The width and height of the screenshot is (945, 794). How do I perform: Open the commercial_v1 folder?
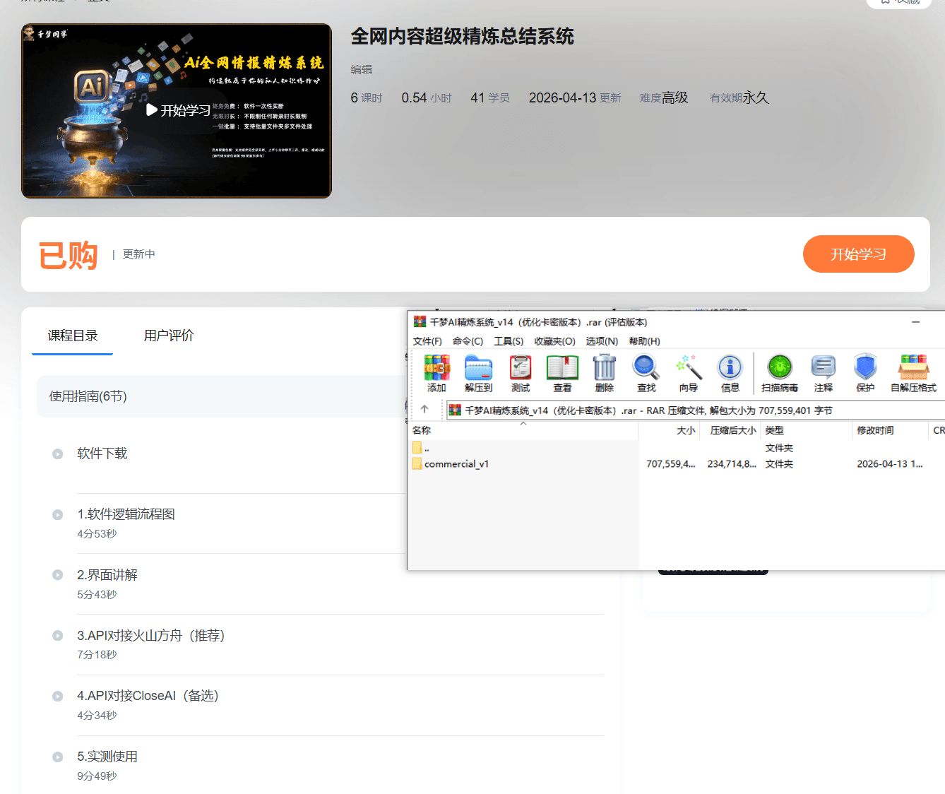[456, 464]
